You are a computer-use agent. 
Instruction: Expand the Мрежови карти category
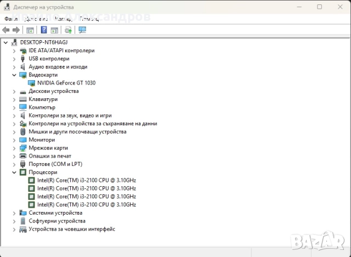click(14, 148)
